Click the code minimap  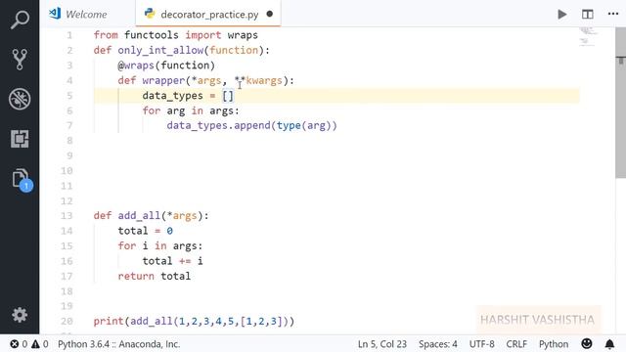[588, 37]
